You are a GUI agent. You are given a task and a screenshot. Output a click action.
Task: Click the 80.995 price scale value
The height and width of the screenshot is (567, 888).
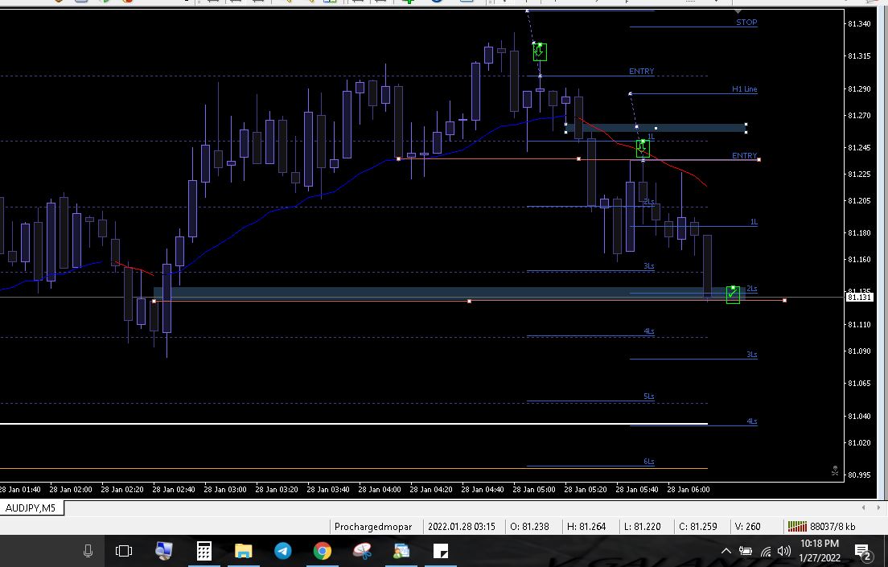[x=859, y=475]
